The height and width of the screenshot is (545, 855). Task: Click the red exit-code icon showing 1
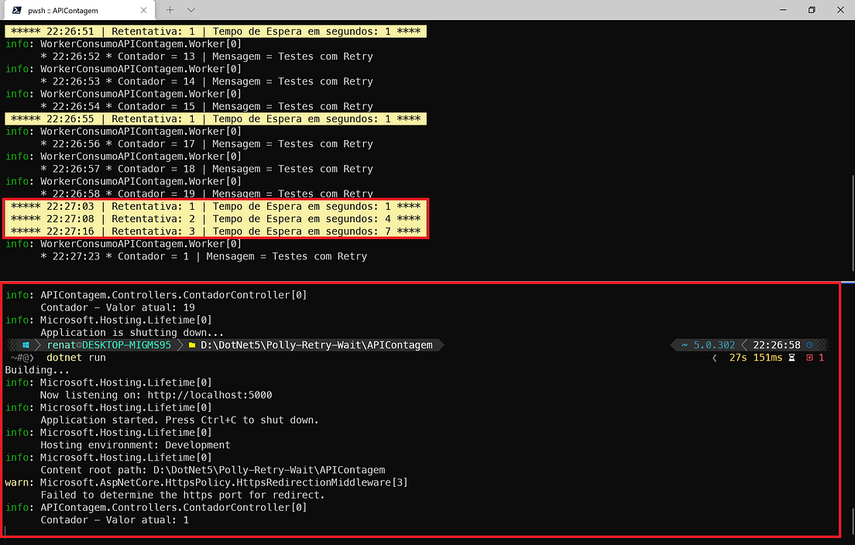[810, 357]
